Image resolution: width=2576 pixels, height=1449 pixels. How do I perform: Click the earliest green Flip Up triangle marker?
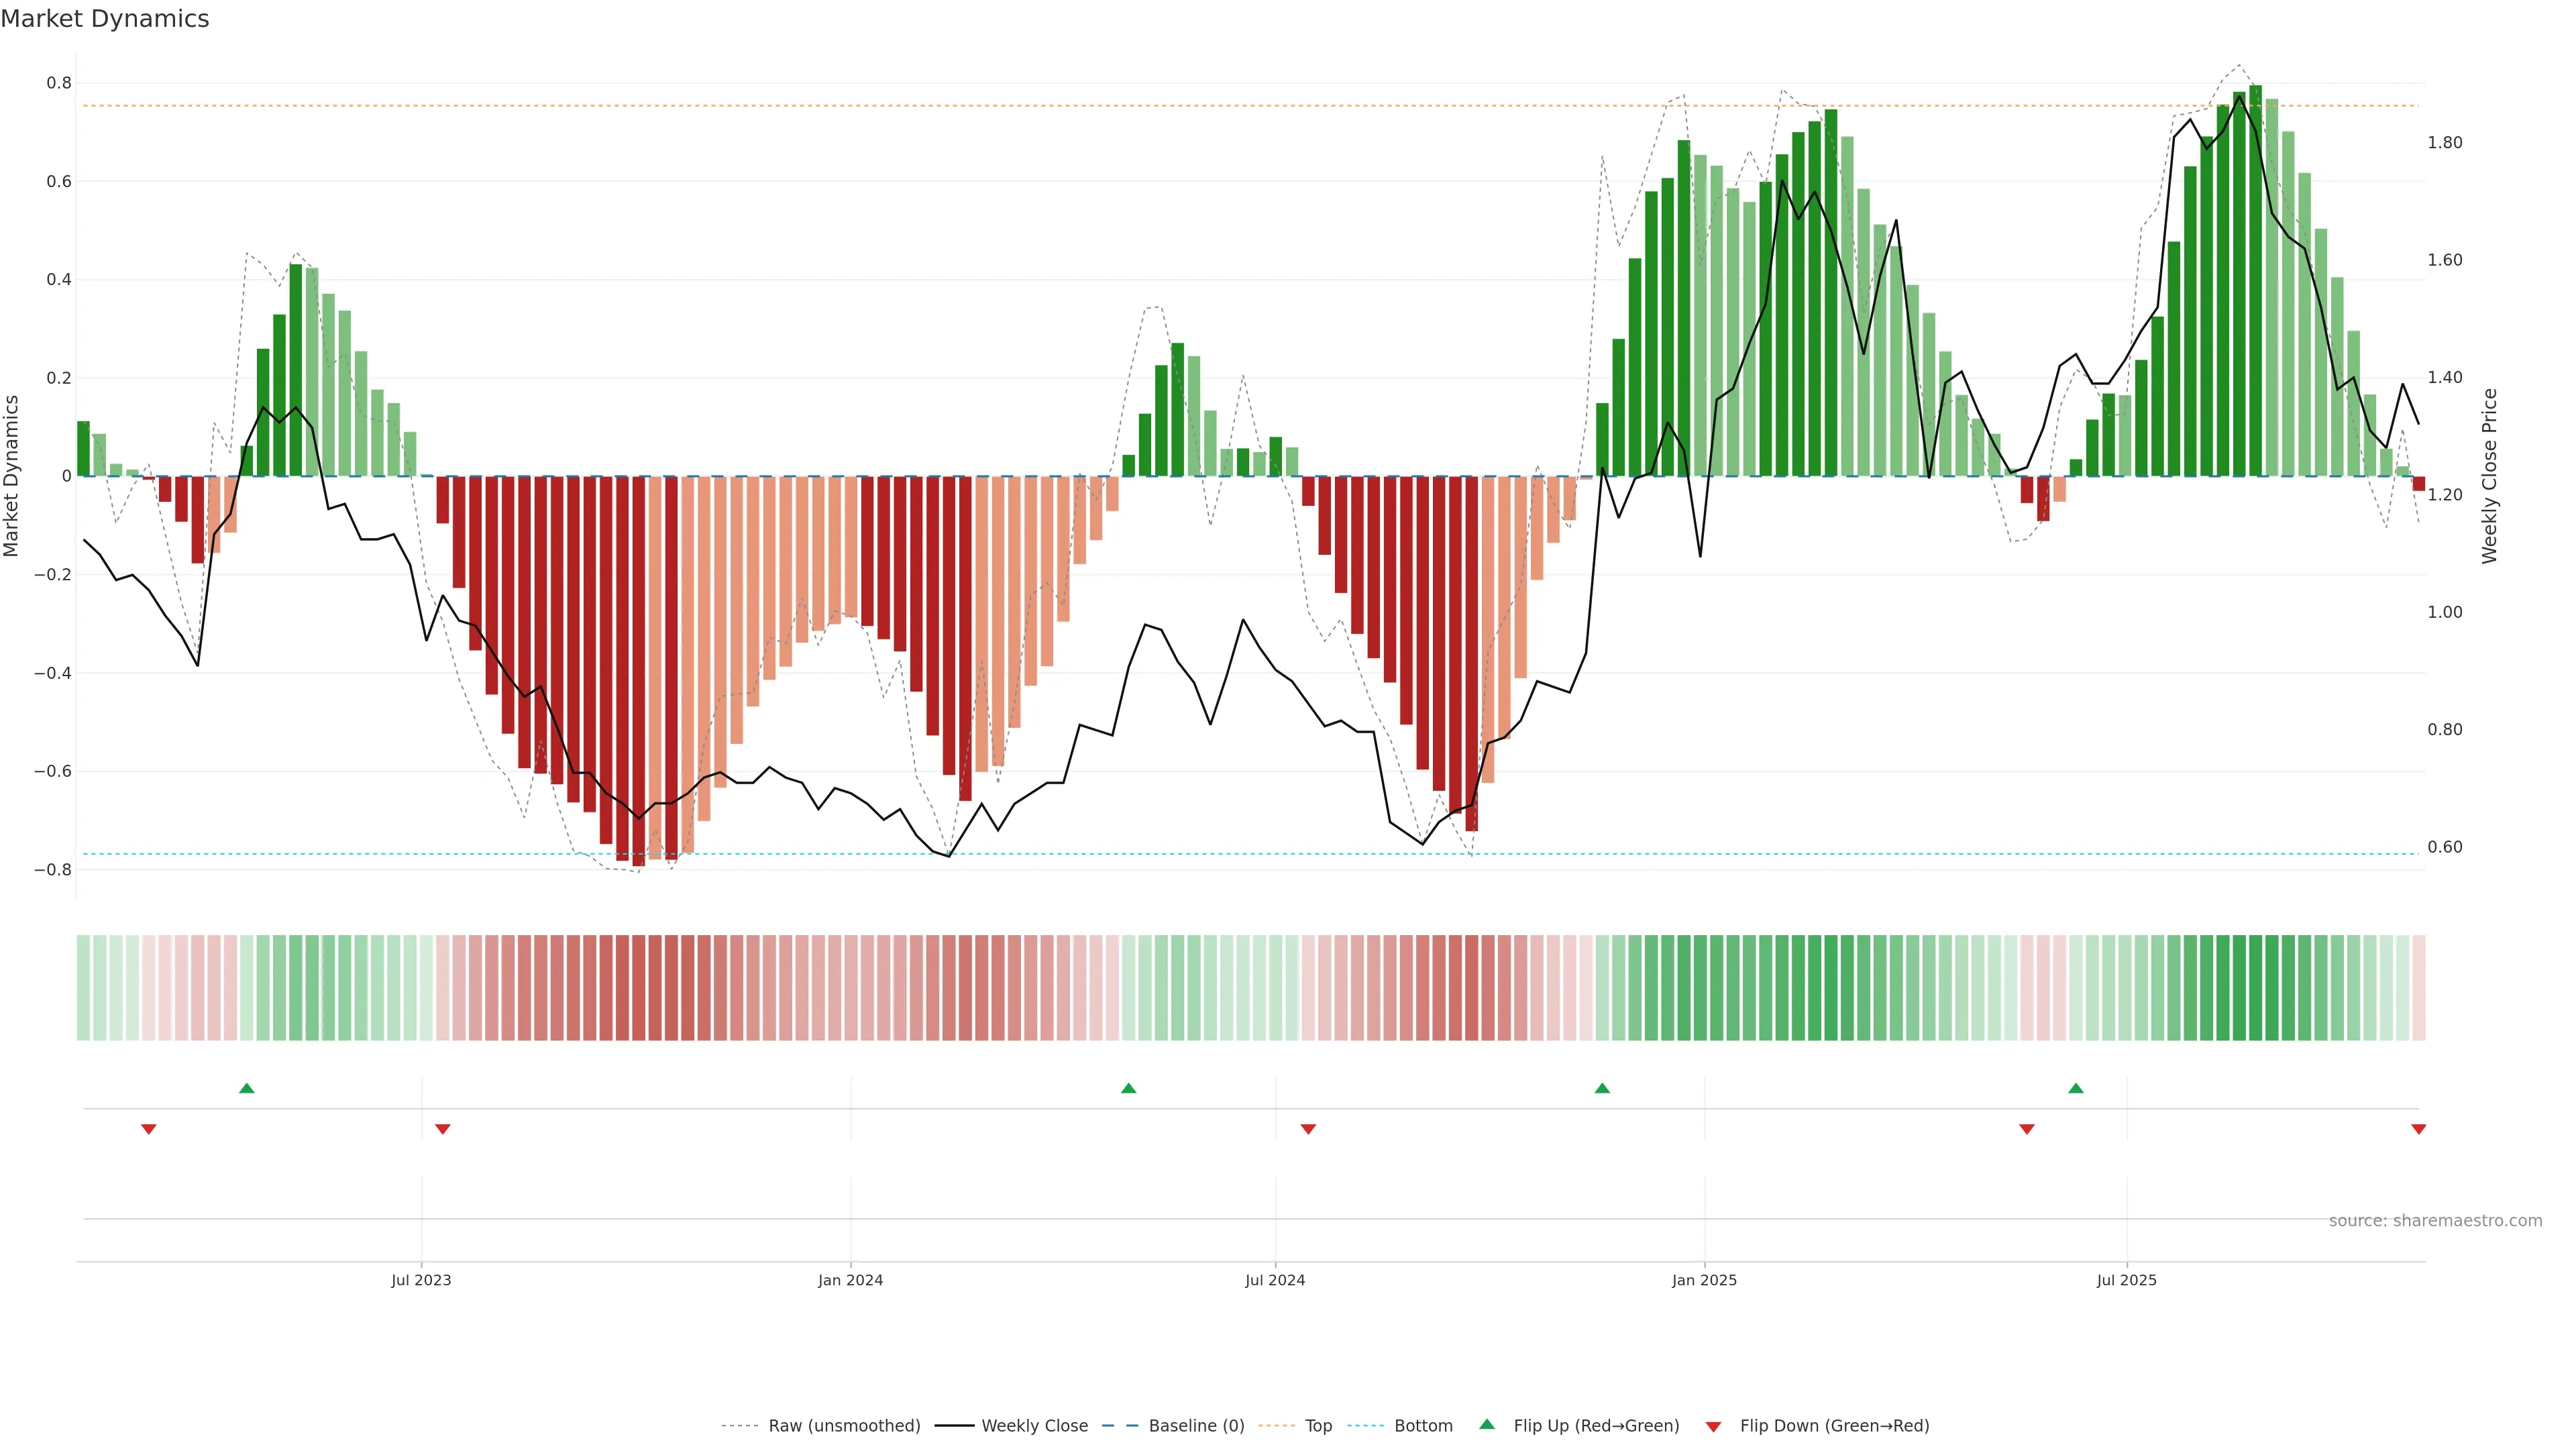(x=247, y=1088)
